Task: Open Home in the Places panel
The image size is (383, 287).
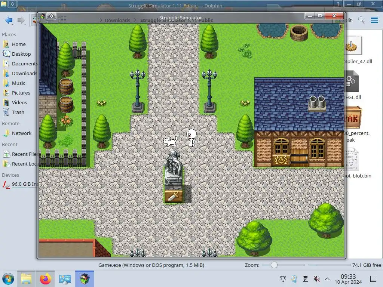Action: [19, 44]
